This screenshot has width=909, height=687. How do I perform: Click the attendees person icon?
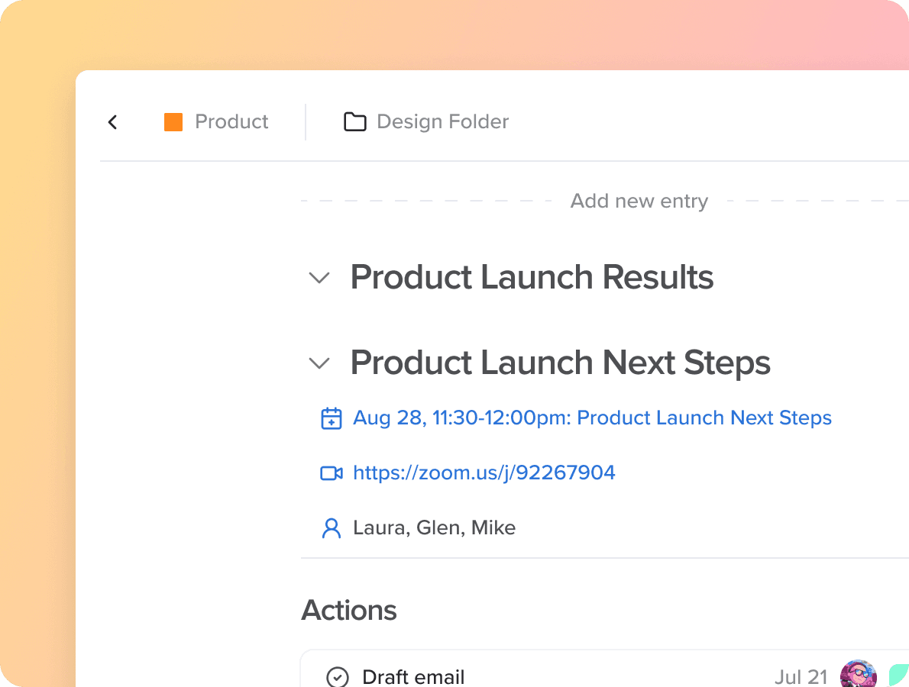tap(331, 528)
